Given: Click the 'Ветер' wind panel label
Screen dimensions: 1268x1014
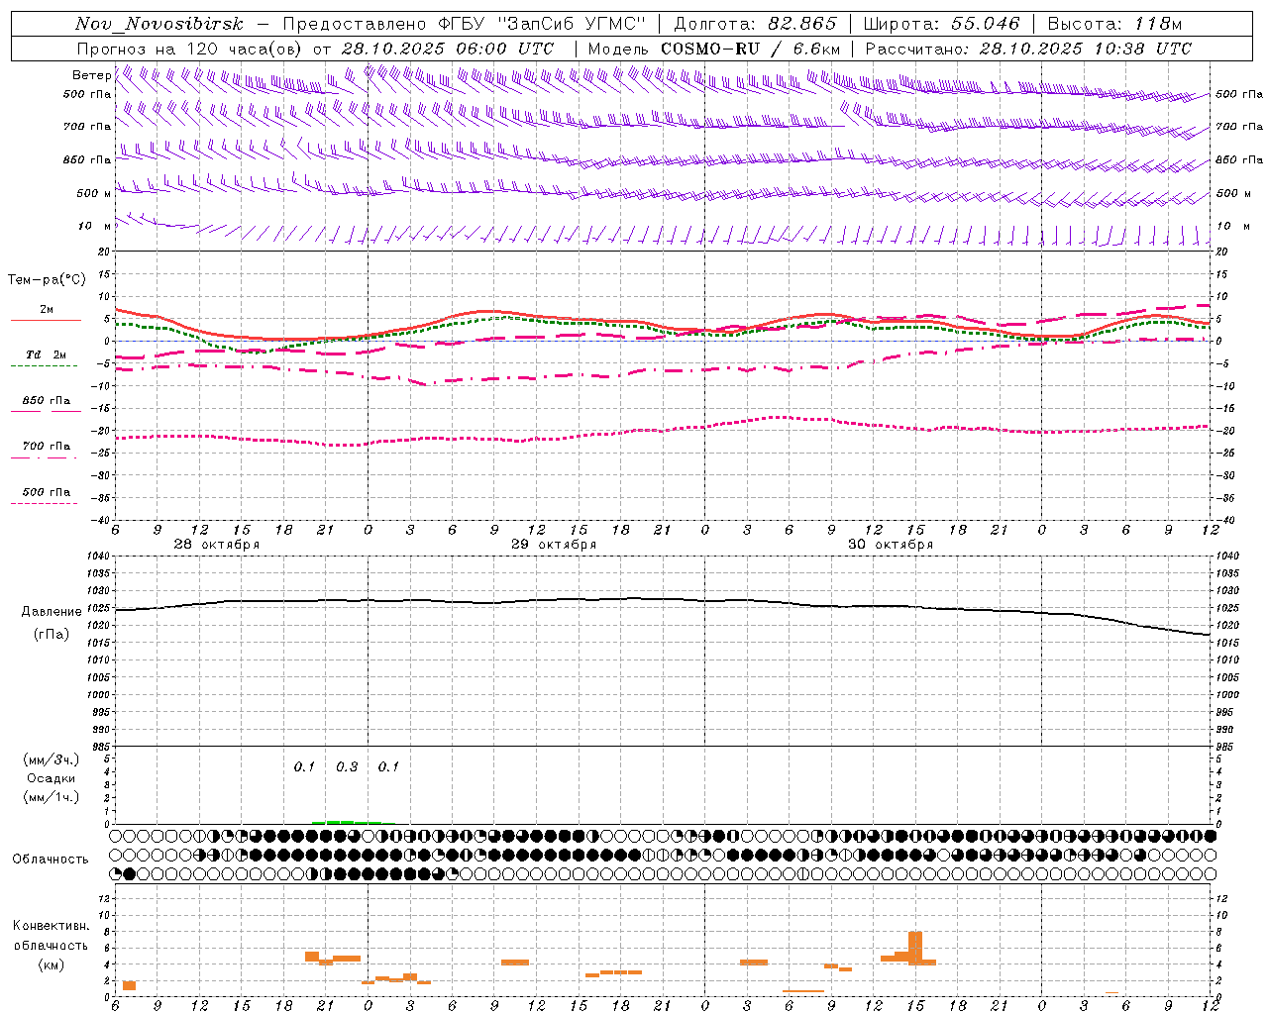Looking at the screenshot, I should (x=91, y=75).
